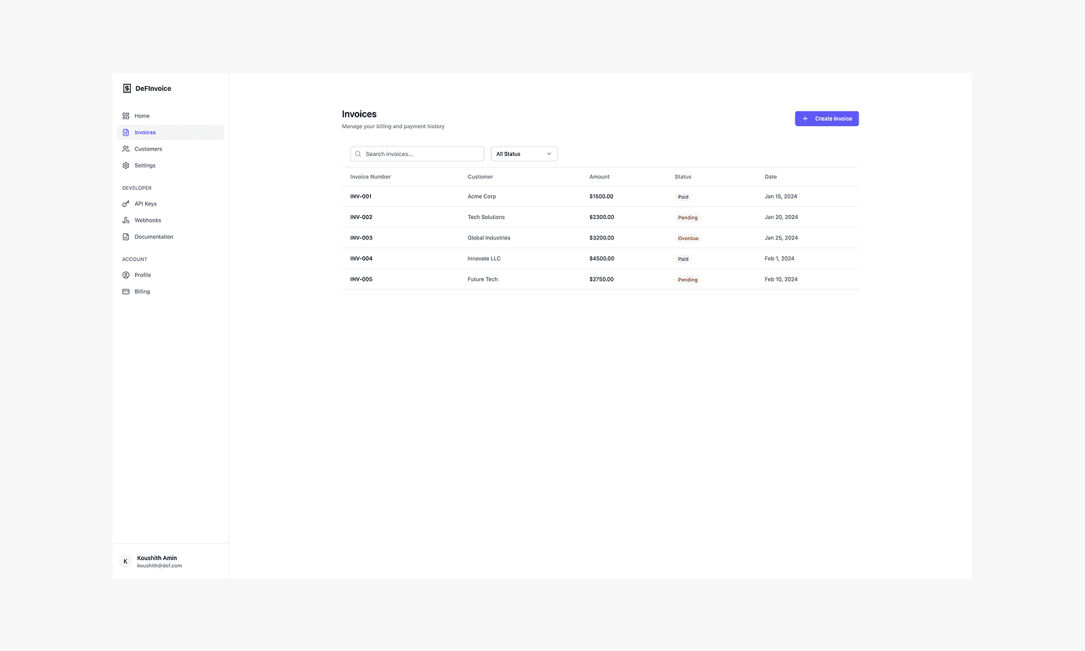Open Documentation via its sidebar icon
This screenshot has height=651, width=1085.
pos(126,237)
